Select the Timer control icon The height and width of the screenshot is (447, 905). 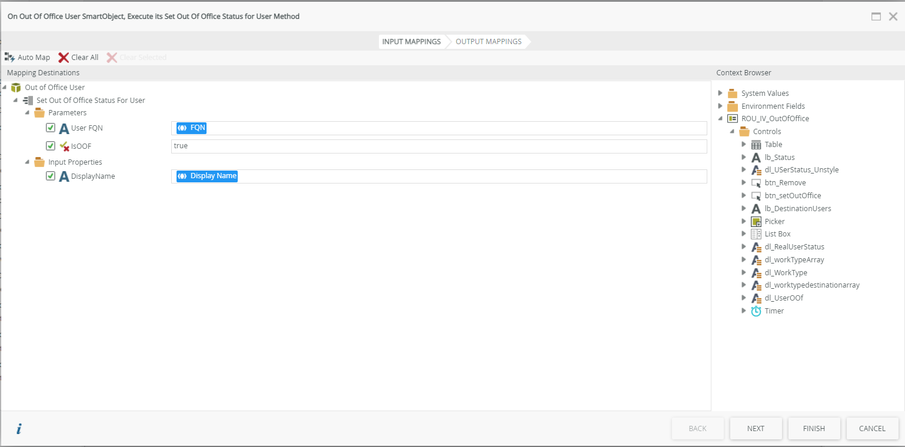(756, 311)
